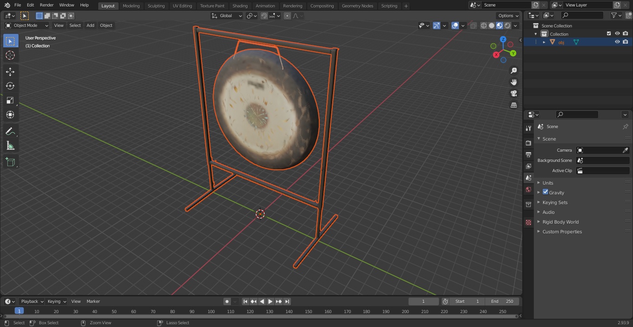Hide the Collection with its eye icon

pyautogui.click(x=617, y=33)
